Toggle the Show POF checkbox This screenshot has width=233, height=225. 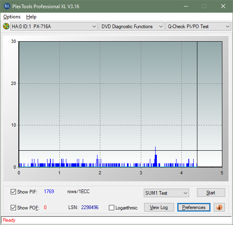coord(13,207)
